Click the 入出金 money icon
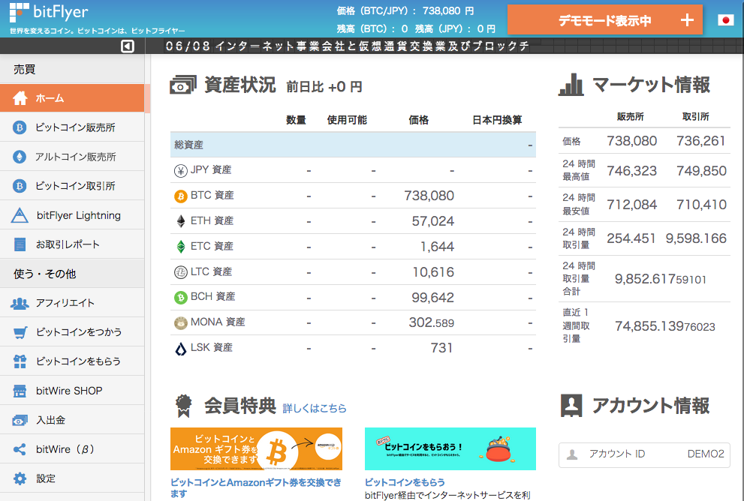The width and height of the screenshot is (744, 501). click(20, 421)
